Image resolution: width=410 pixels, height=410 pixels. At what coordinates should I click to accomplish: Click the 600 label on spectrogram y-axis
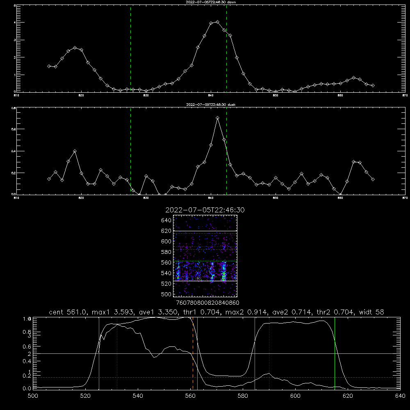point(166,241)
